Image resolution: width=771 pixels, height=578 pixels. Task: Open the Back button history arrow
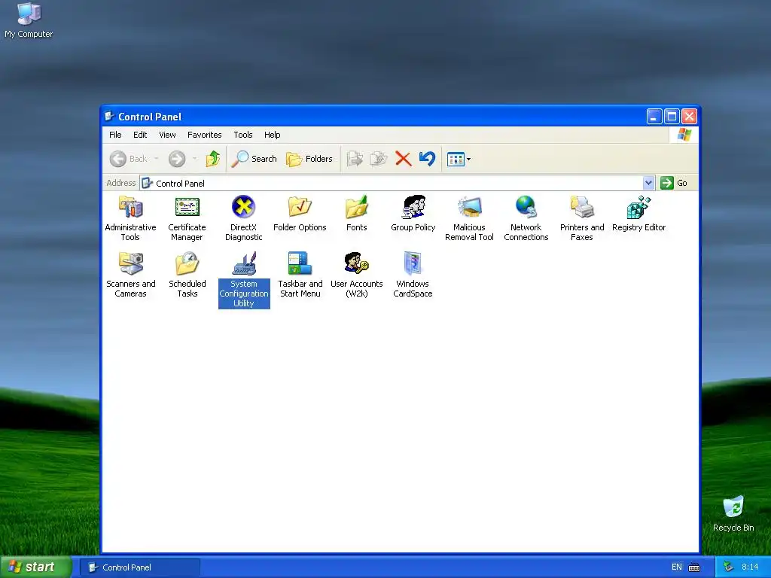[157, 159]
